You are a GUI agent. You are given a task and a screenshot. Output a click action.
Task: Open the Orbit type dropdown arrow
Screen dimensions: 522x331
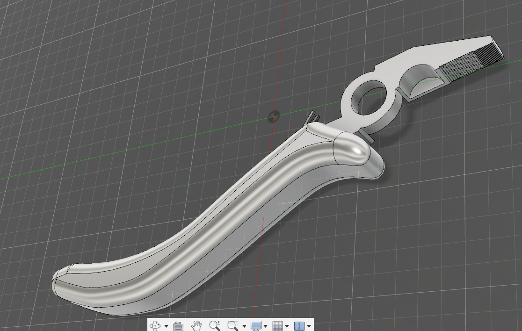(x=166, y=326)
